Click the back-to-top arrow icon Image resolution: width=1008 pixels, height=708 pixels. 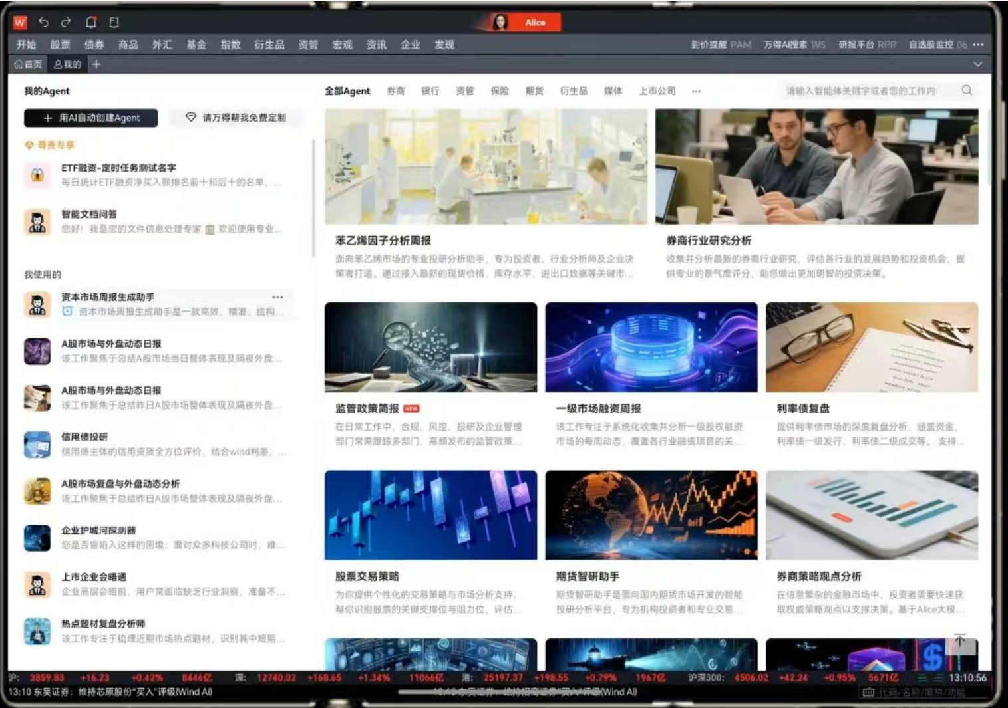960,640
